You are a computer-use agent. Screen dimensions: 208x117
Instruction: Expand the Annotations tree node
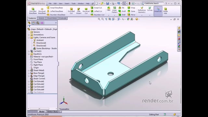click(29, 35)
